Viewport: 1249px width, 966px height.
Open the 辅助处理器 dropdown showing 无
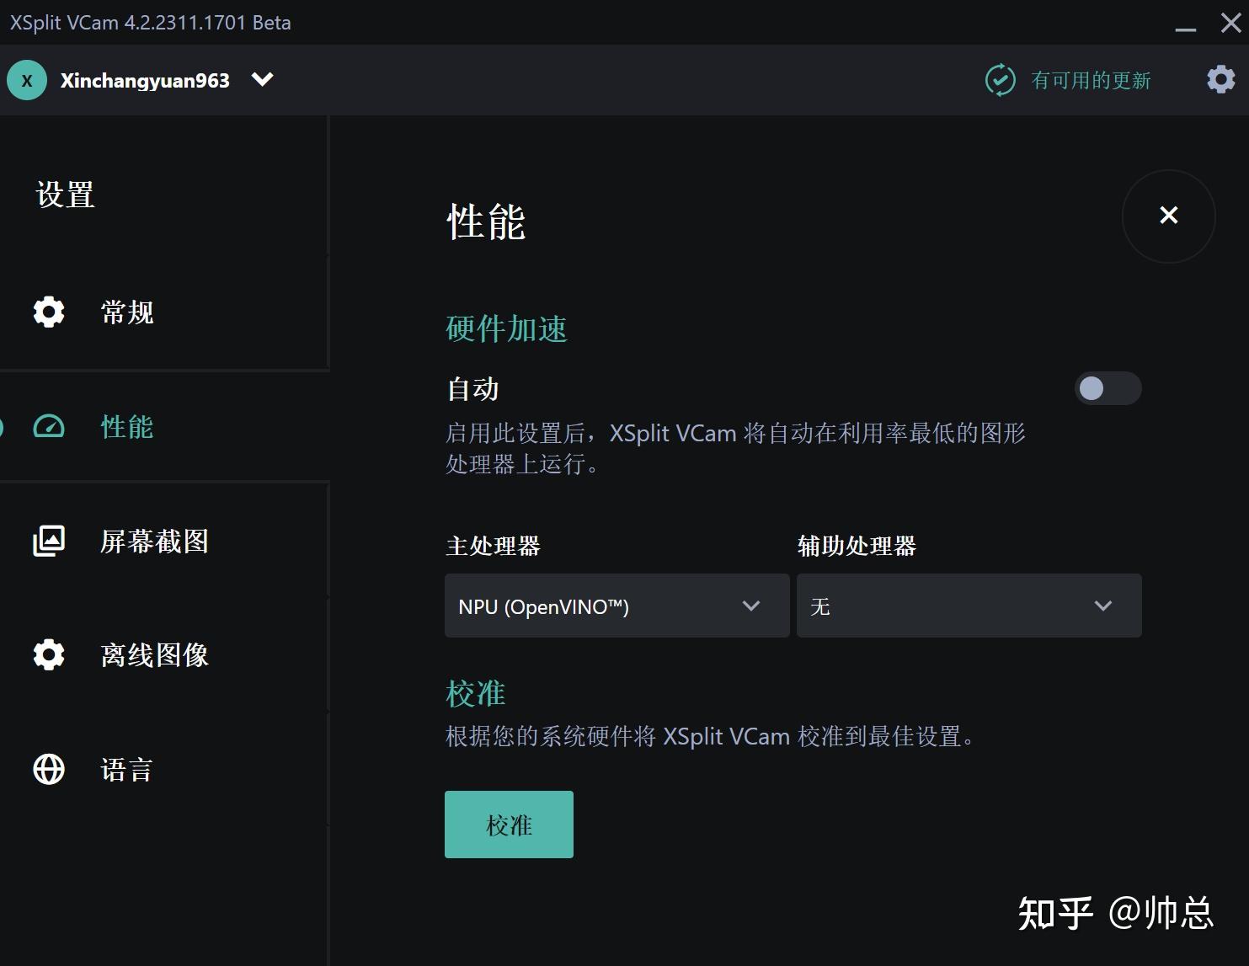click(969, 606)
